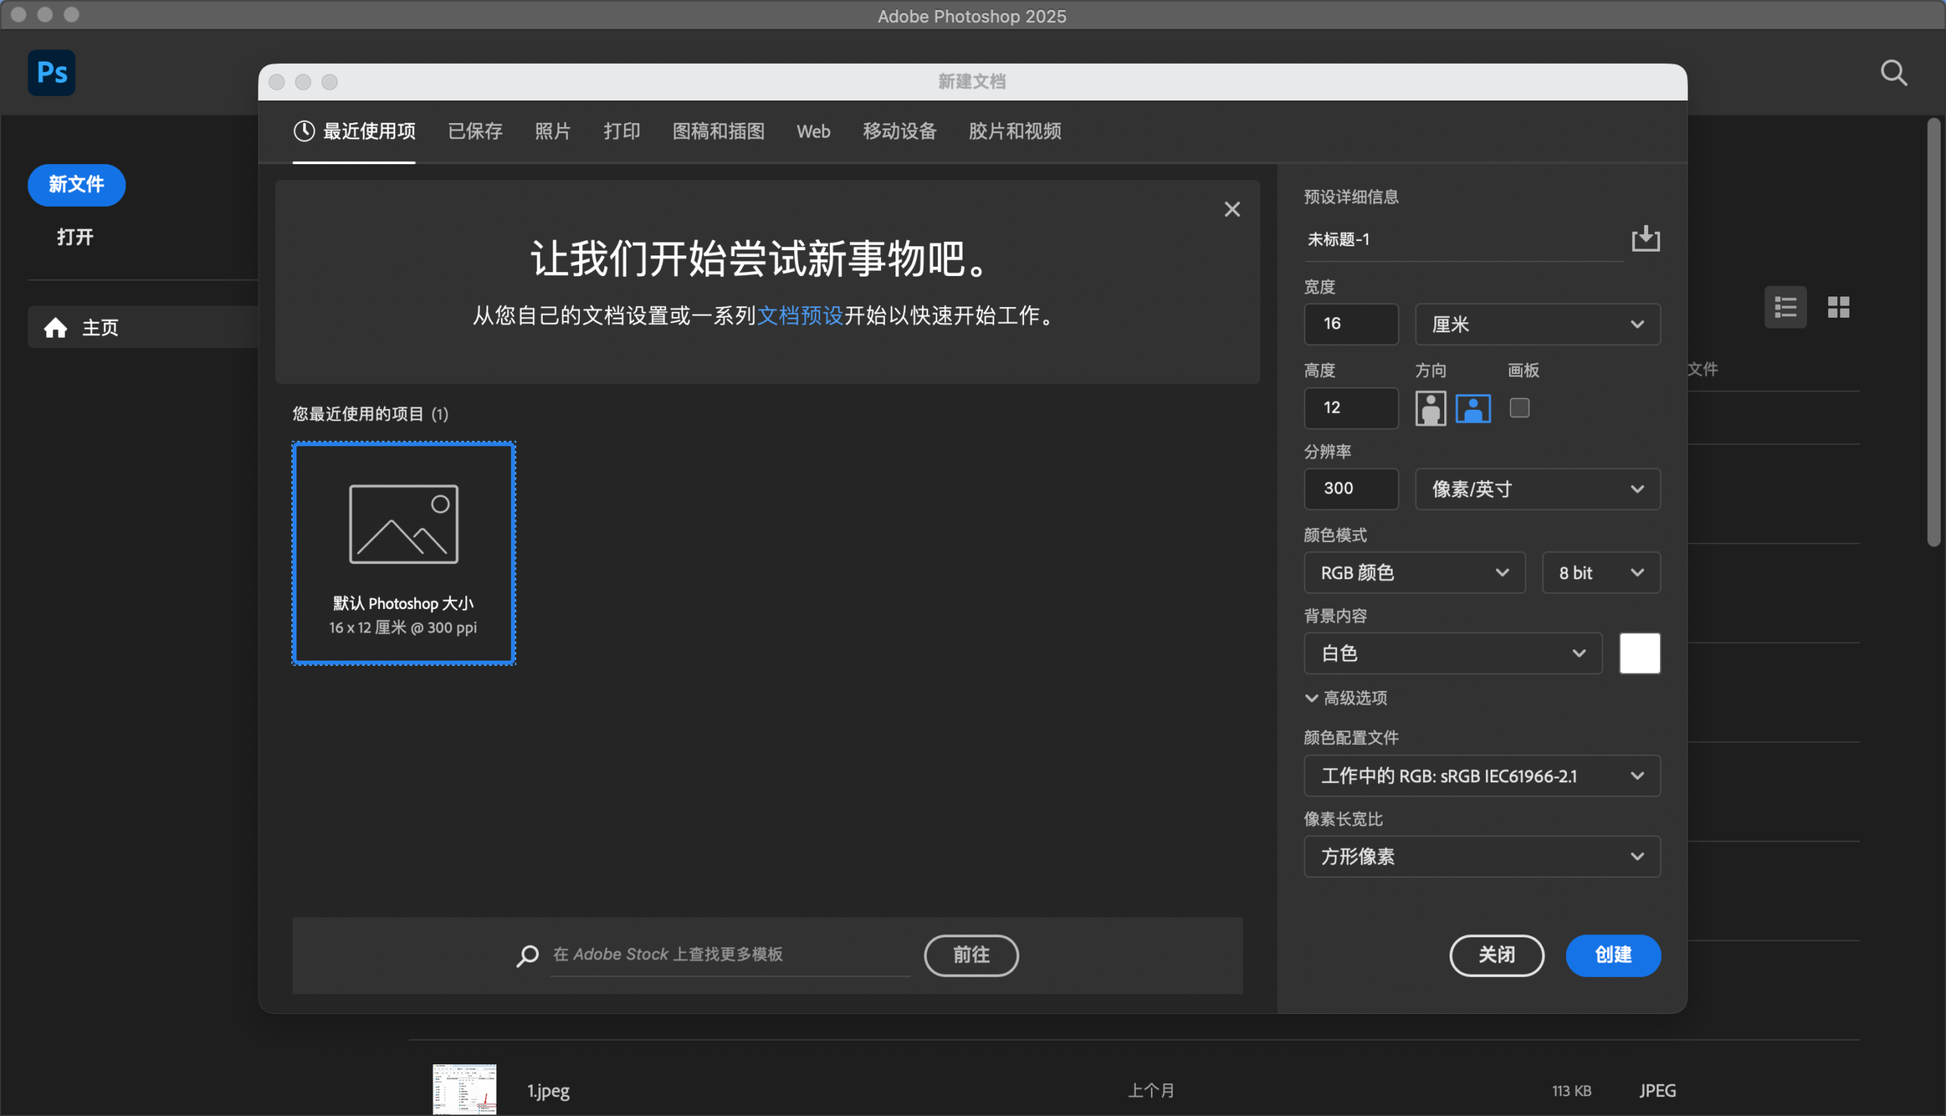Click the resolution field showing 300
The image size is (1946, 1116).
coord(1351,489)
